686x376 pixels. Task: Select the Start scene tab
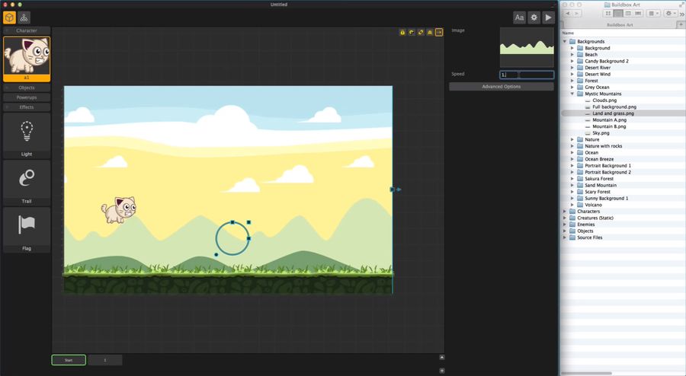click(69, 360)
